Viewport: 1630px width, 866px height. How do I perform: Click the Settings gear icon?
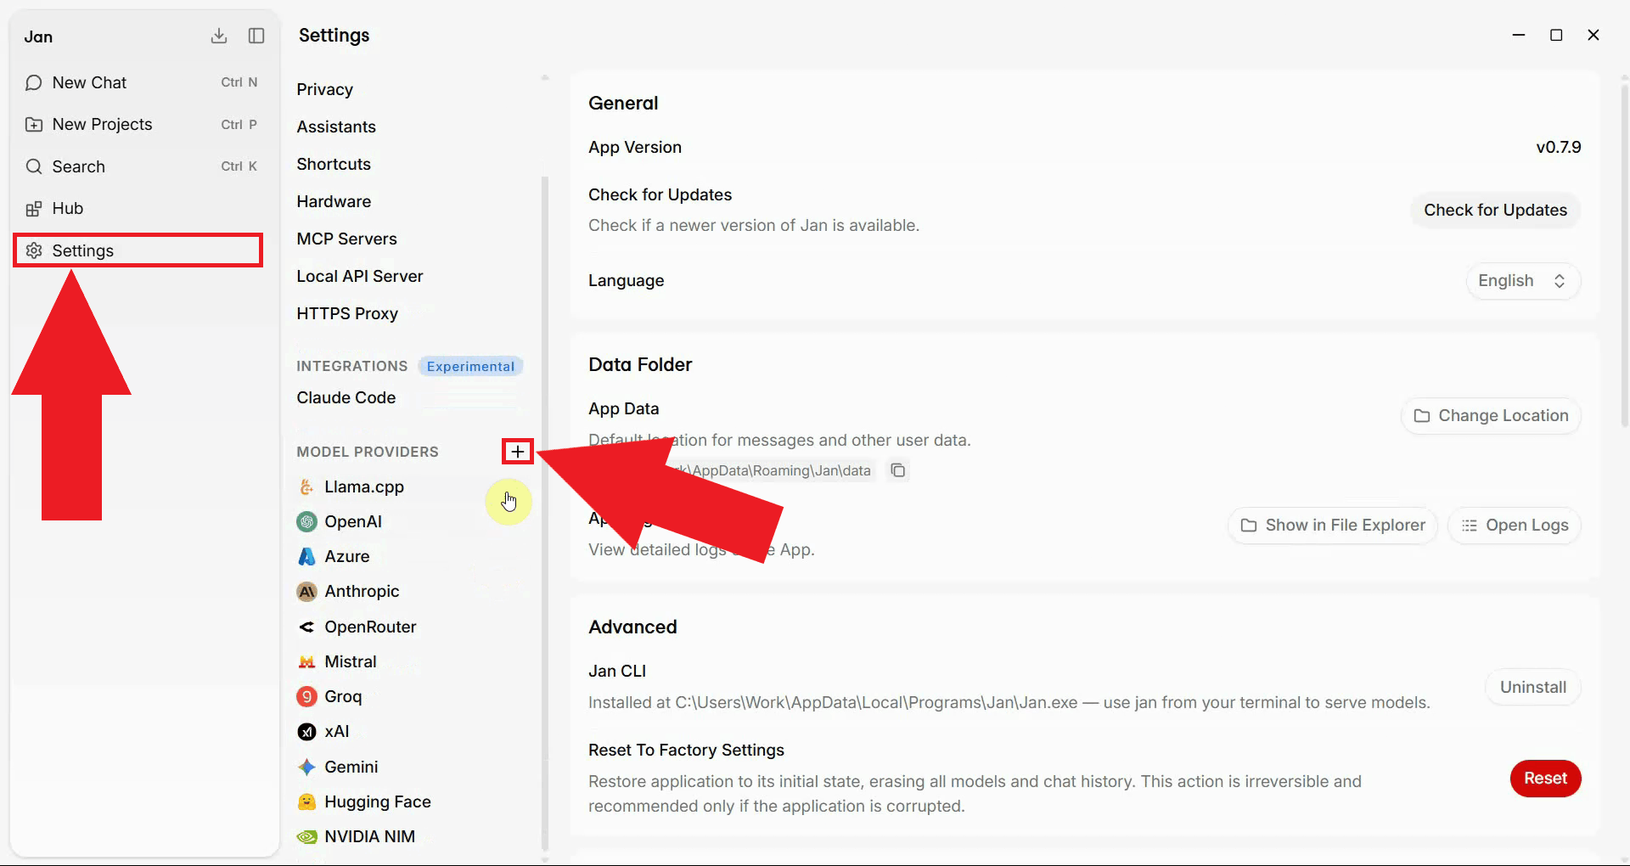pyautogui.click(x=34, y=250)
